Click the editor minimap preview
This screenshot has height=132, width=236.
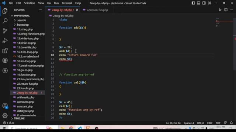224,22
